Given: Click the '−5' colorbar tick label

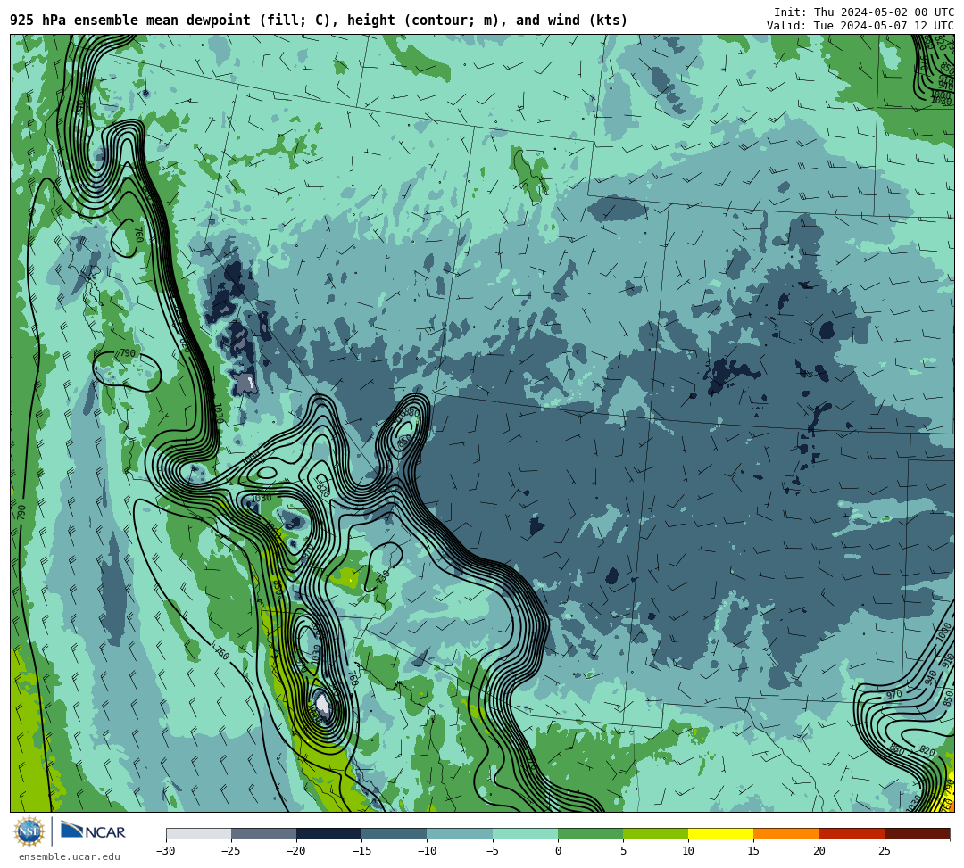Looking at the screenshot, I should tap(493, 851).
